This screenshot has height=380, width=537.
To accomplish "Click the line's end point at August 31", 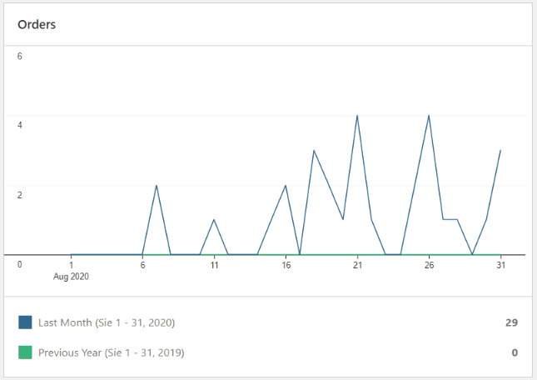I will 500,151.
